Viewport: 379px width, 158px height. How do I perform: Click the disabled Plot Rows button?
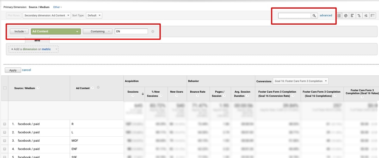[x=13, y=15]
